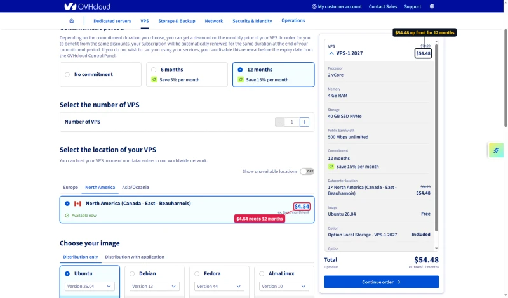Viewport: 508px width, 298px height.
Task: Select Fedora image
Action: tap(197, 274)
